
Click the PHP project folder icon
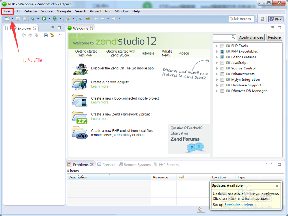pyautogui.click(x=80, y=133)
